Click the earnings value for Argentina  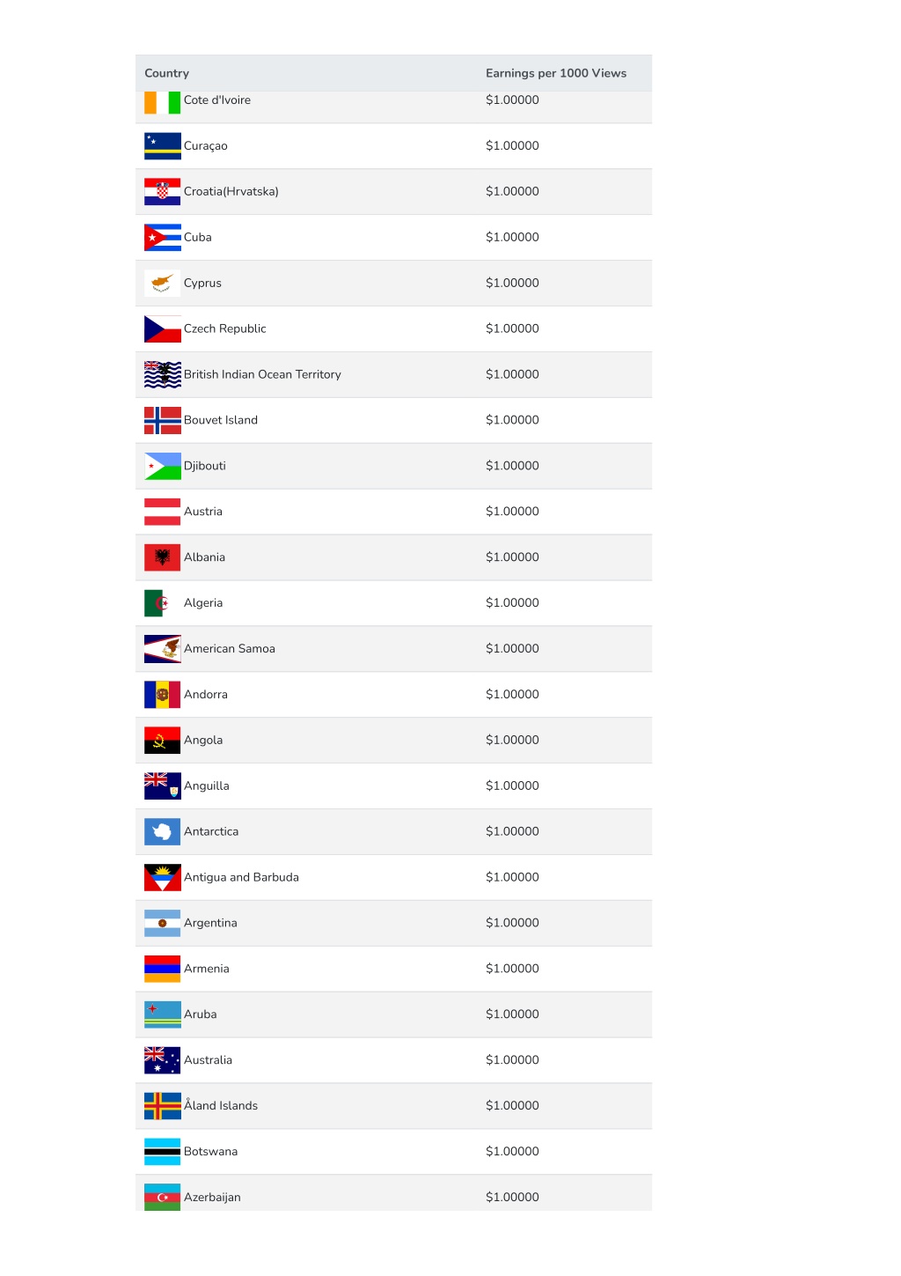point(512,923)
